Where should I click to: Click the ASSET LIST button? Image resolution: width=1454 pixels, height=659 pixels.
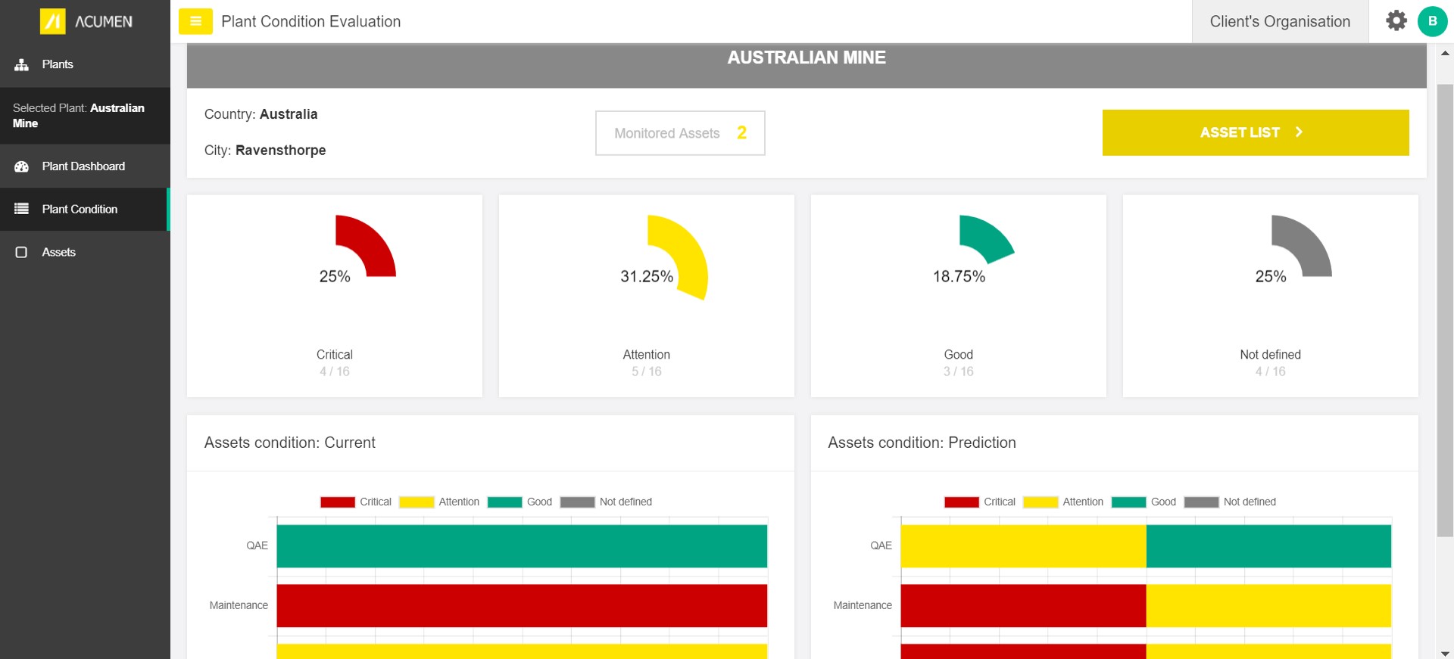pyautogui.click(x=1256, y=132)
